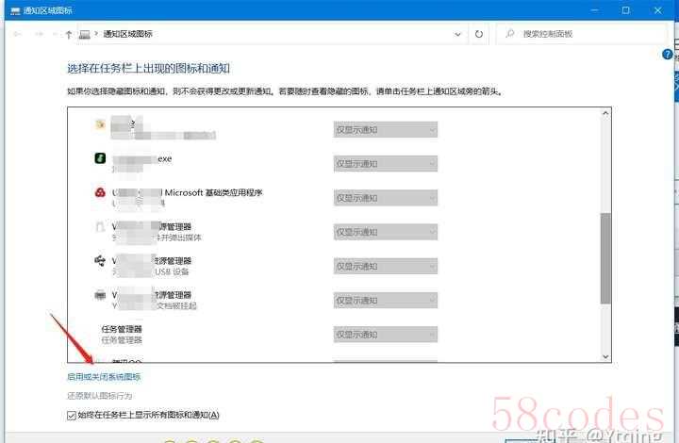Open the 任务管理器 behavior dropdown
Viewport: 679px width, 443px height.
385,334
